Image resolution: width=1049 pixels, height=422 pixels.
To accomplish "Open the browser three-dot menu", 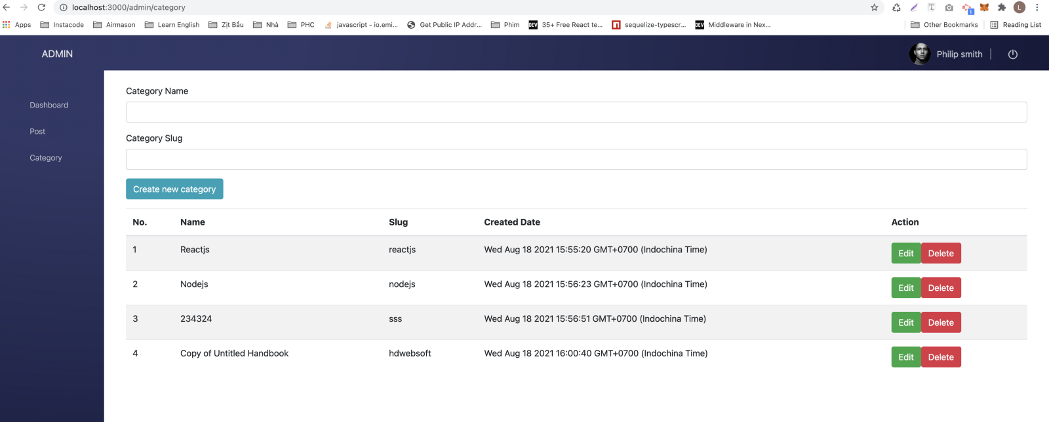I will coord(1037,7).
